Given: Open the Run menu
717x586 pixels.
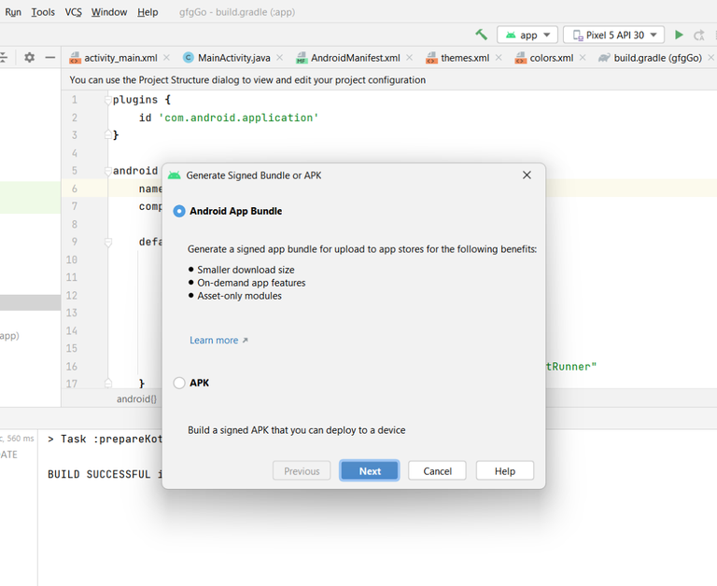Looking at the screenshot, I should click(x=13, y=12).
